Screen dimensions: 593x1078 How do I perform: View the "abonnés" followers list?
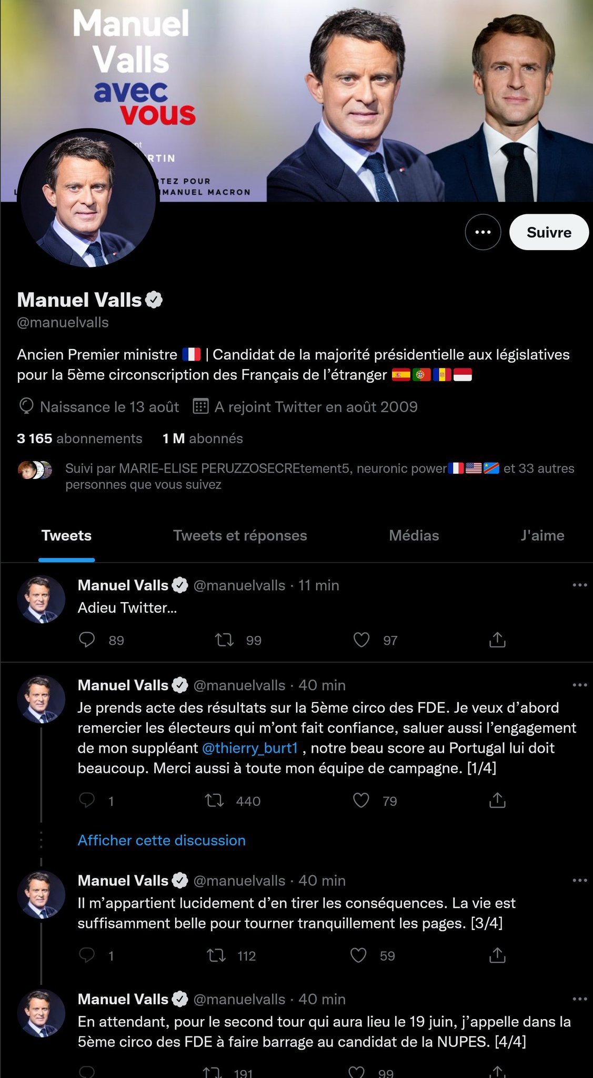[x=203, y=438]
